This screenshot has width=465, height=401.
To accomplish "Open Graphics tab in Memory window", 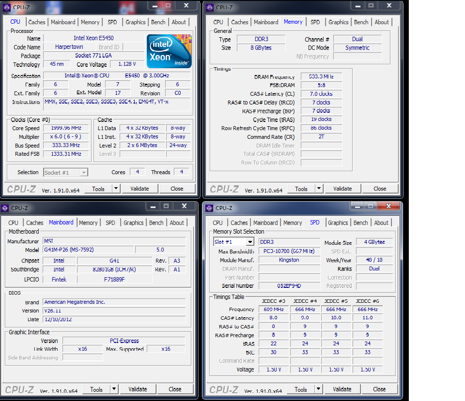I will tap(338, 22).
